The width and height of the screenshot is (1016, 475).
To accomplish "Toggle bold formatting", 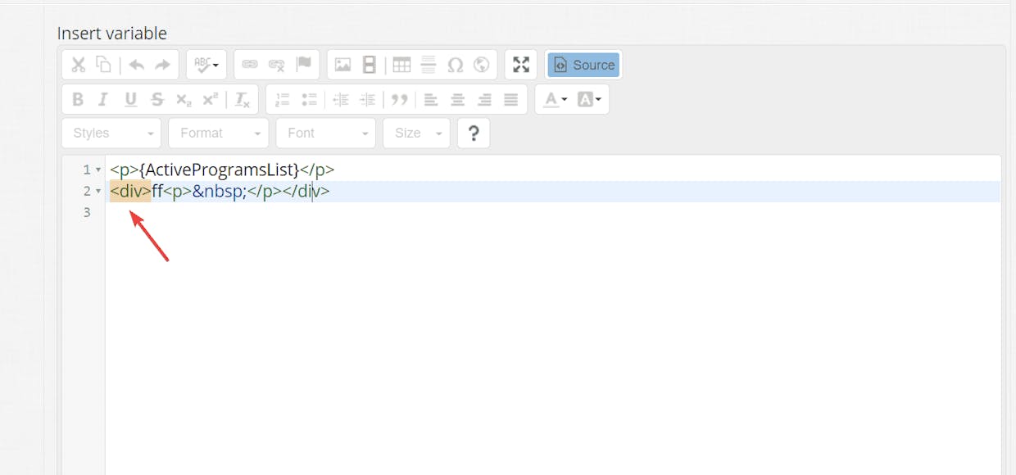I will point(78,100).
